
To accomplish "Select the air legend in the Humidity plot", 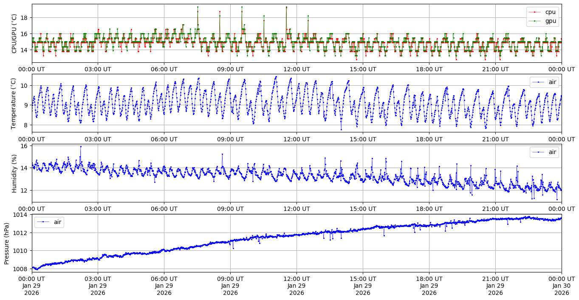I will tap(552, 152).
